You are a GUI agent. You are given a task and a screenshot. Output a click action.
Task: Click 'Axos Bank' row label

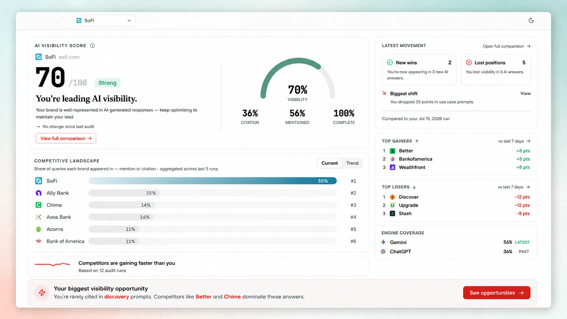click(x=59, y=217)
